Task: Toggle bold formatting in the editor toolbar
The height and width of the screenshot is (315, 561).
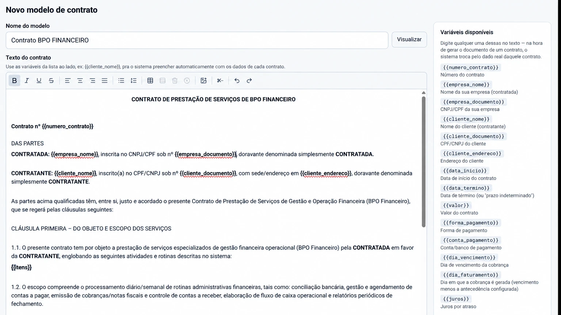Action: tap(15, 81)
